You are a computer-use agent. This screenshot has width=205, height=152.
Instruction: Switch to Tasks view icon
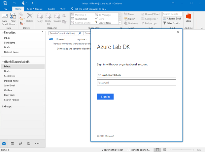[x=29, y=143]
